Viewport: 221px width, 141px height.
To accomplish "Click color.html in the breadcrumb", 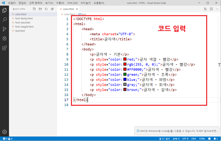I will click(x=69, y=14).
